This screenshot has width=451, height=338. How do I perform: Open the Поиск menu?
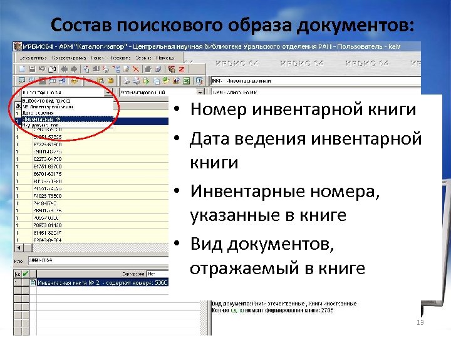click(97, 58)
